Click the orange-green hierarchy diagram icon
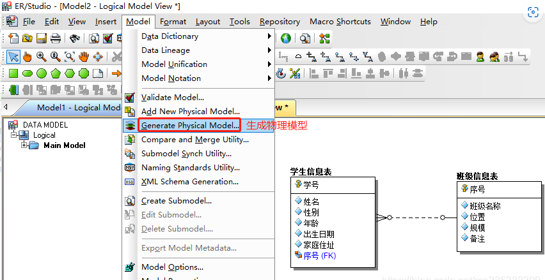Image resolution: width=545 pixels, height=280 pixels. click(x=324, y=38)
